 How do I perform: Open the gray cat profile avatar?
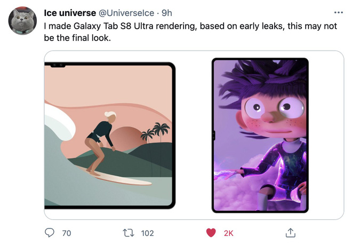pyautogui.click(x=22, y=21)
